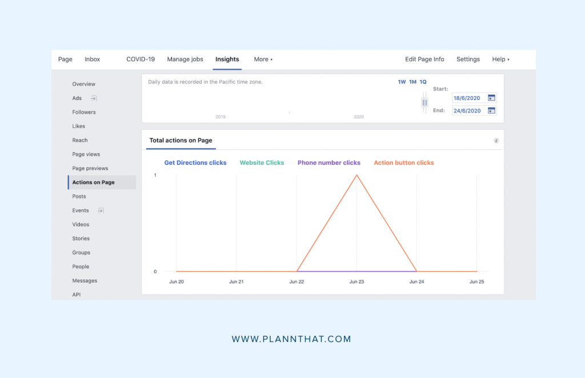Expand the More dropdown menu

click(263, 59)
